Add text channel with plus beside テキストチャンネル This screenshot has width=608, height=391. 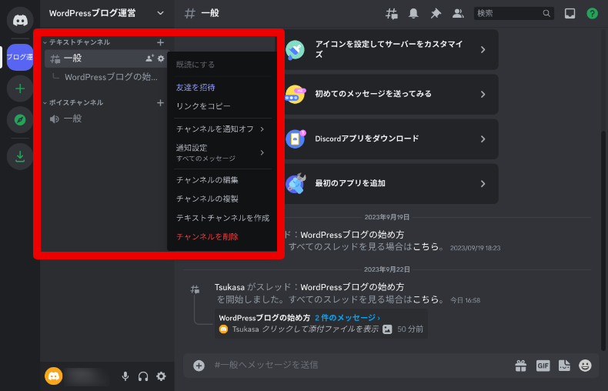pyautogui.click(x=160, y=42)
